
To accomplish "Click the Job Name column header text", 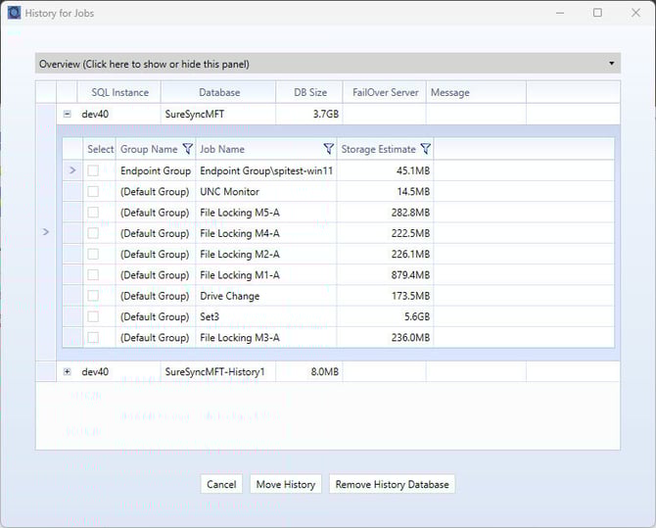I will pos(222,149).
